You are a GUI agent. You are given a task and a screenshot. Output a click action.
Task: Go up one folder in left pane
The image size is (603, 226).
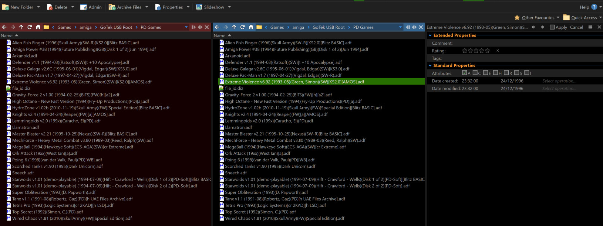(21, 27)
